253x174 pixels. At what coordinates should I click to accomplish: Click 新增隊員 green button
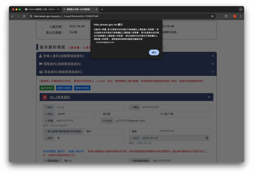tap(47, 88)
